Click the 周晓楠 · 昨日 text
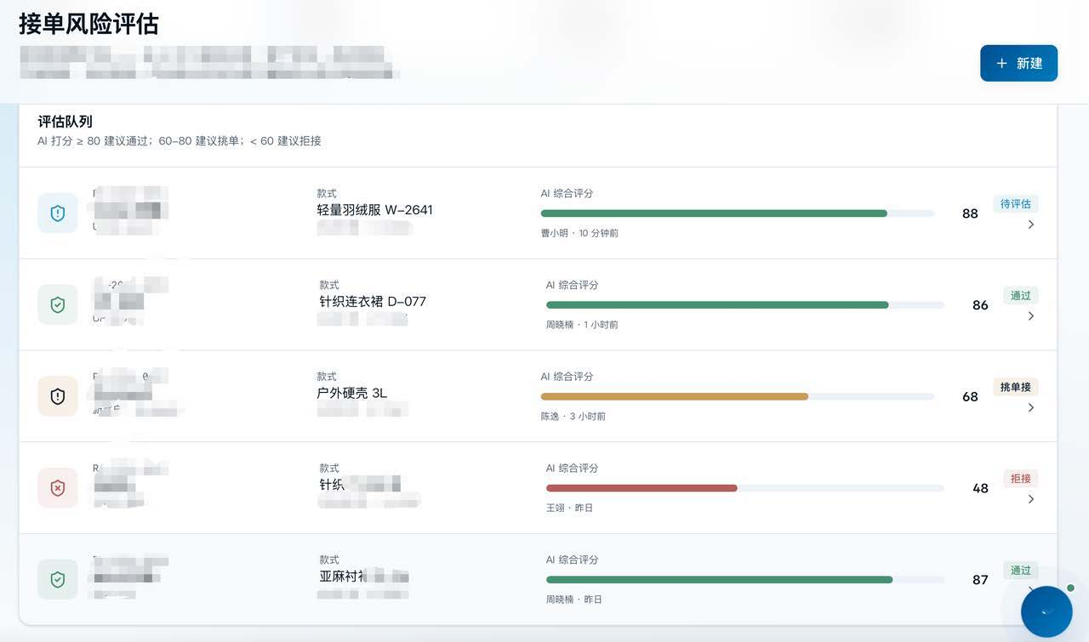The width and height of the screenshot is (1089, 642). pos(573,599)
